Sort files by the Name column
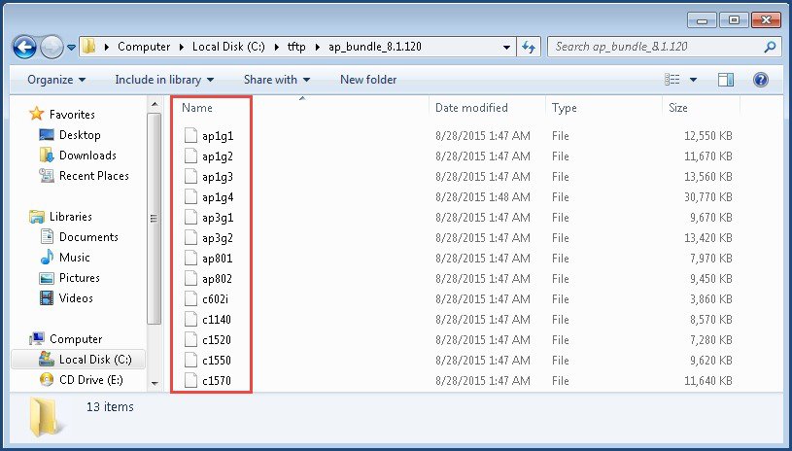The width and height of the screenshot is (792, 451). [197, 108]
